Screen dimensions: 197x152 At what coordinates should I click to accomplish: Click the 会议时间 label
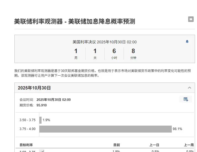(x=27, y=100)
